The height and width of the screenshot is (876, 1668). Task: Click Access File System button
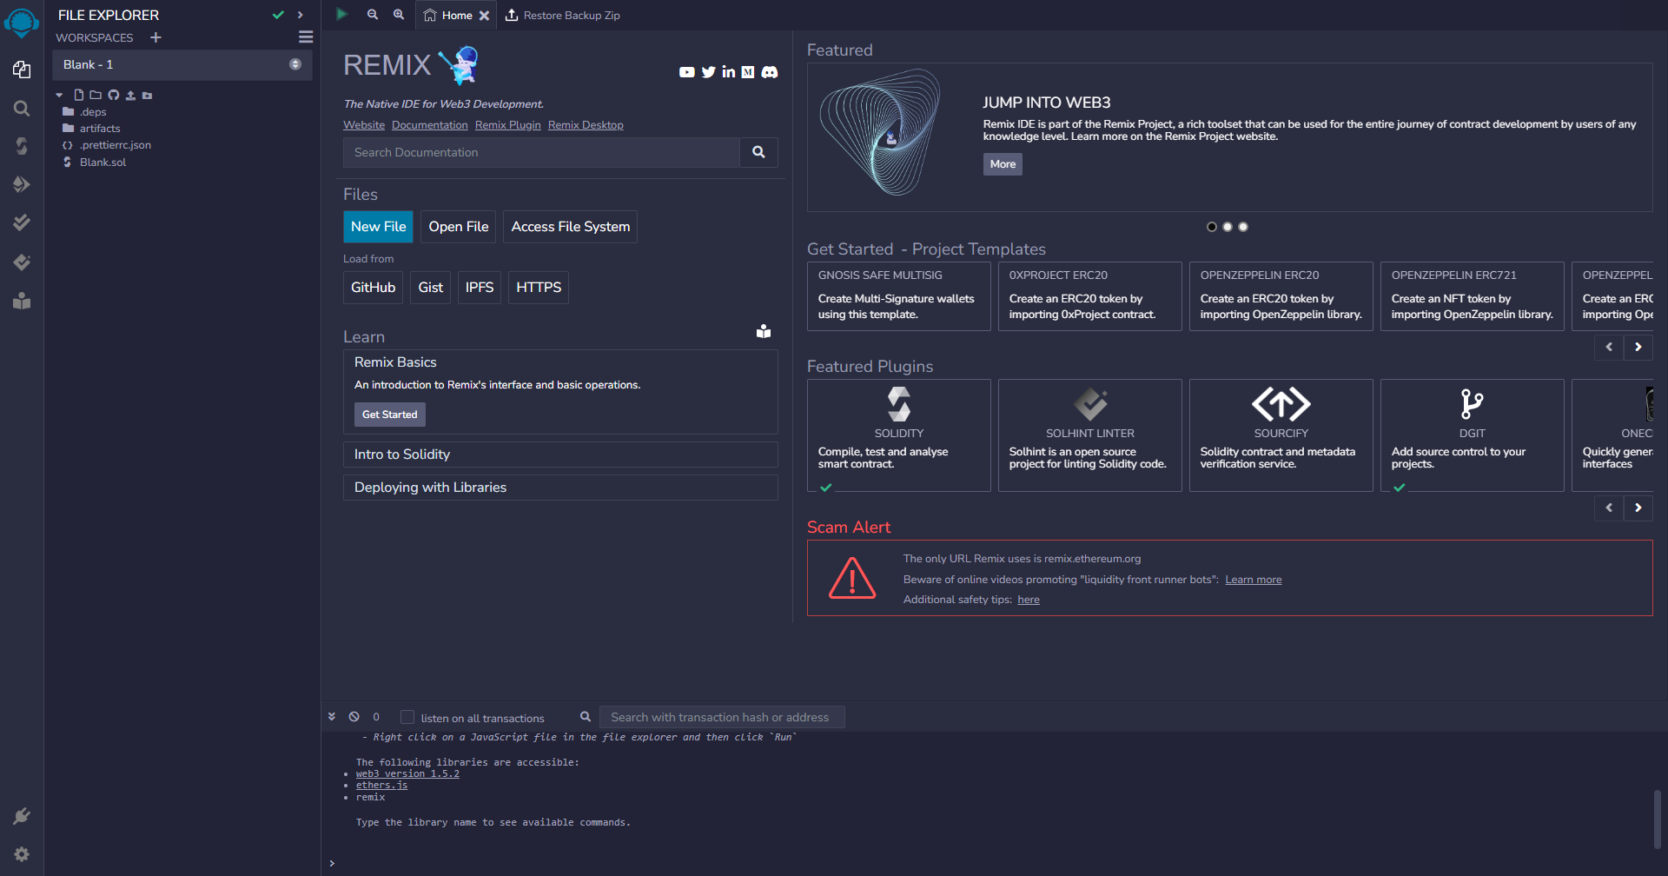(x=571, y=227)
